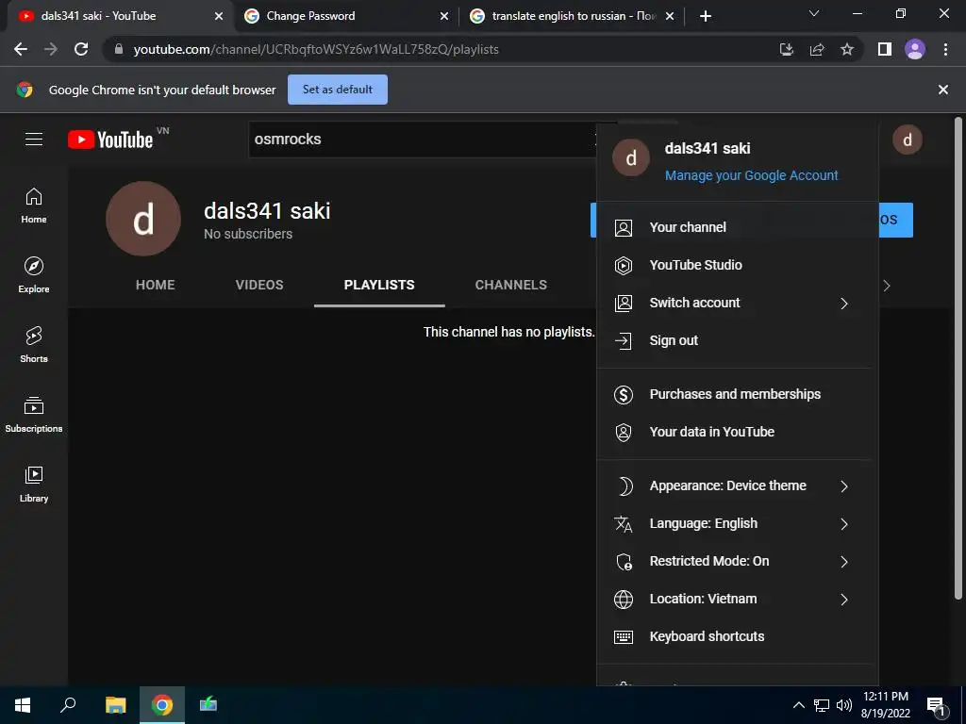
Task: Click Manage your Google Account link
Action: [x=751, y=175]
